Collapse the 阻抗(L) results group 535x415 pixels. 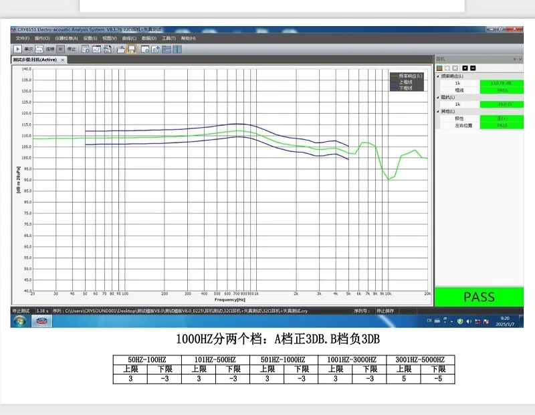pos(439,98)
